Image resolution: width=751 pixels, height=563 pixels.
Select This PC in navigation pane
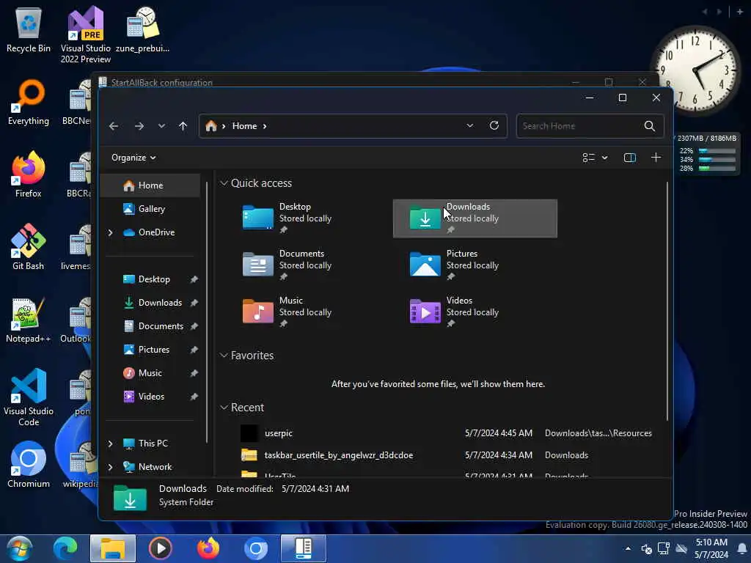click(x=153, y=444)
